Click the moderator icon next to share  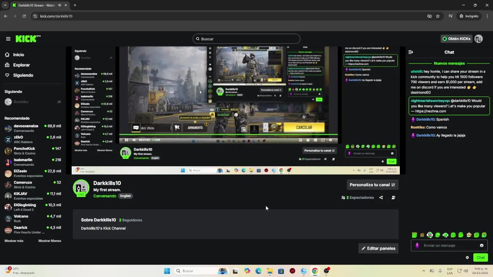coord(393,198)
